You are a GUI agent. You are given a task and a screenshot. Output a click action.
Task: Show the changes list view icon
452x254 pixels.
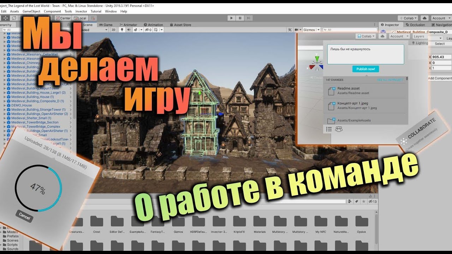(x=329, y=129)
